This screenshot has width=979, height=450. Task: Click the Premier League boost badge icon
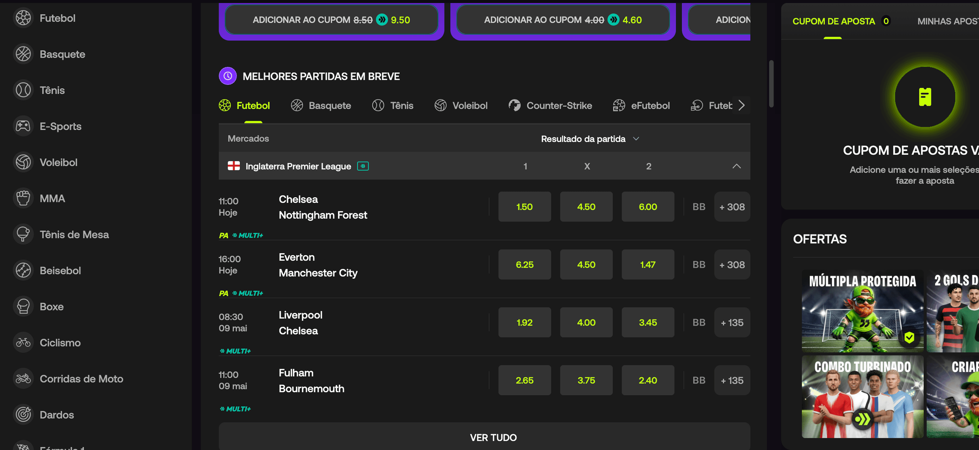click(362, 166)
